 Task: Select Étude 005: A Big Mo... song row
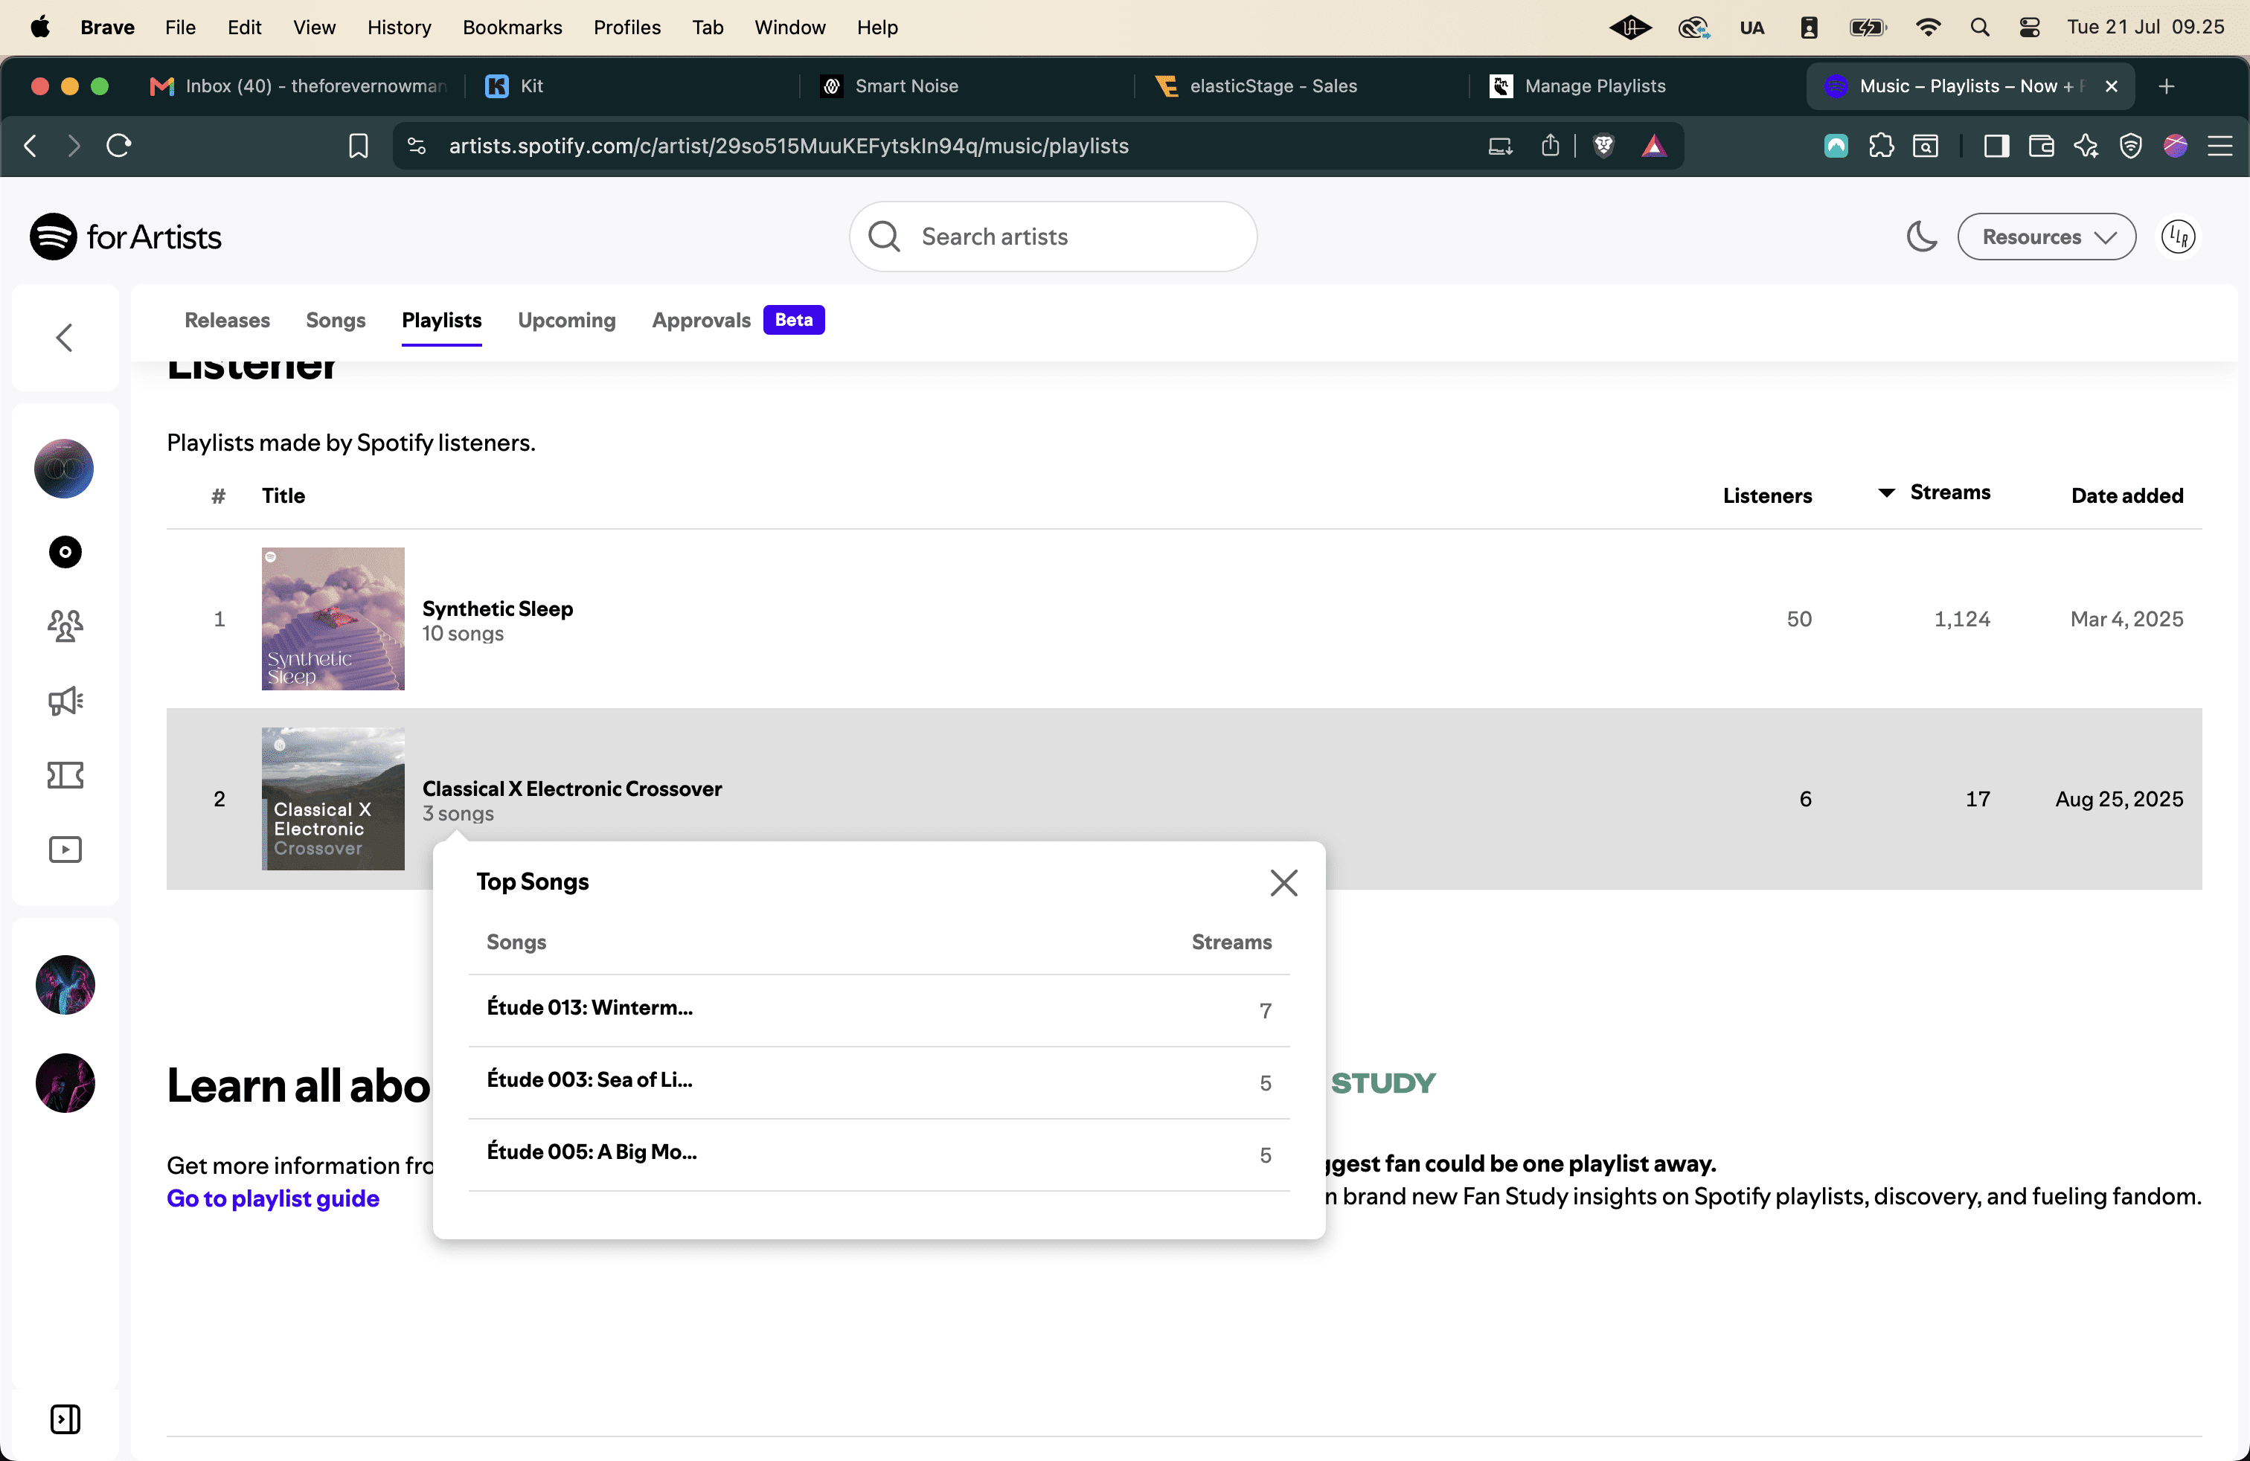879,1154
